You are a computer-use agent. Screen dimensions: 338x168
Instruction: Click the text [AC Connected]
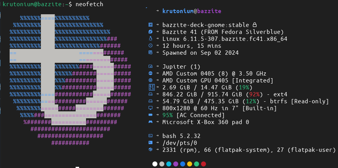click(201, 115)
